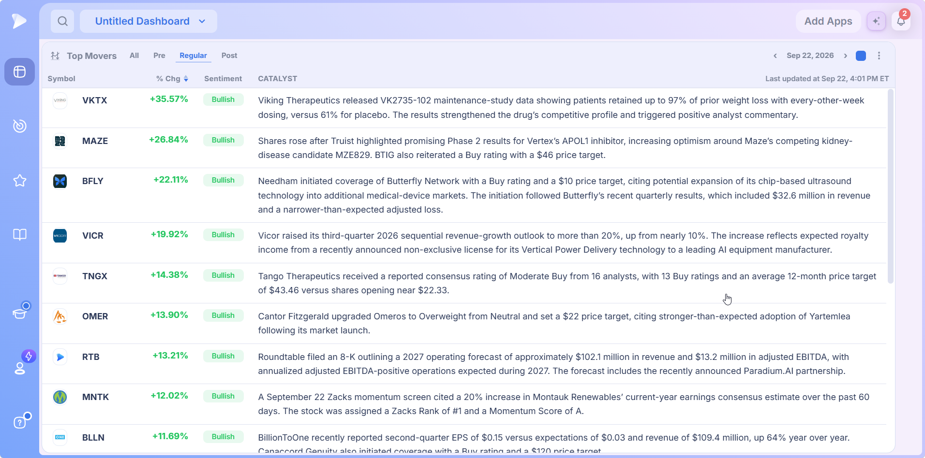The image size is (925, 458).
Task: Open the BFLY ticker symbol
Action: (93, 181)
